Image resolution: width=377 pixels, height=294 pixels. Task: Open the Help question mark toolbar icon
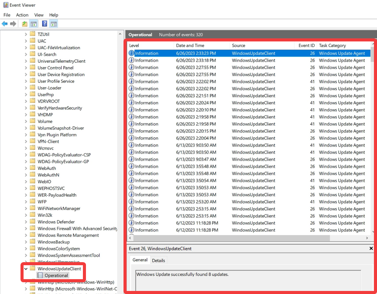pyautogui.click(x=45, y=24)
